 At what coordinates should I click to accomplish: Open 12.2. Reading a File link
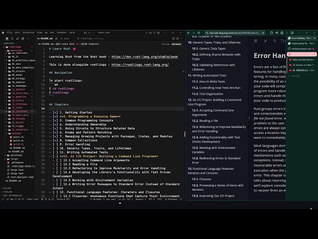205,120
